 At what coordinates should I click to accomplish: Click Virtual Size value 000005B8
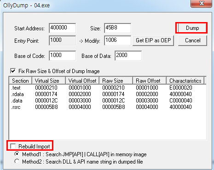(46, 107)
